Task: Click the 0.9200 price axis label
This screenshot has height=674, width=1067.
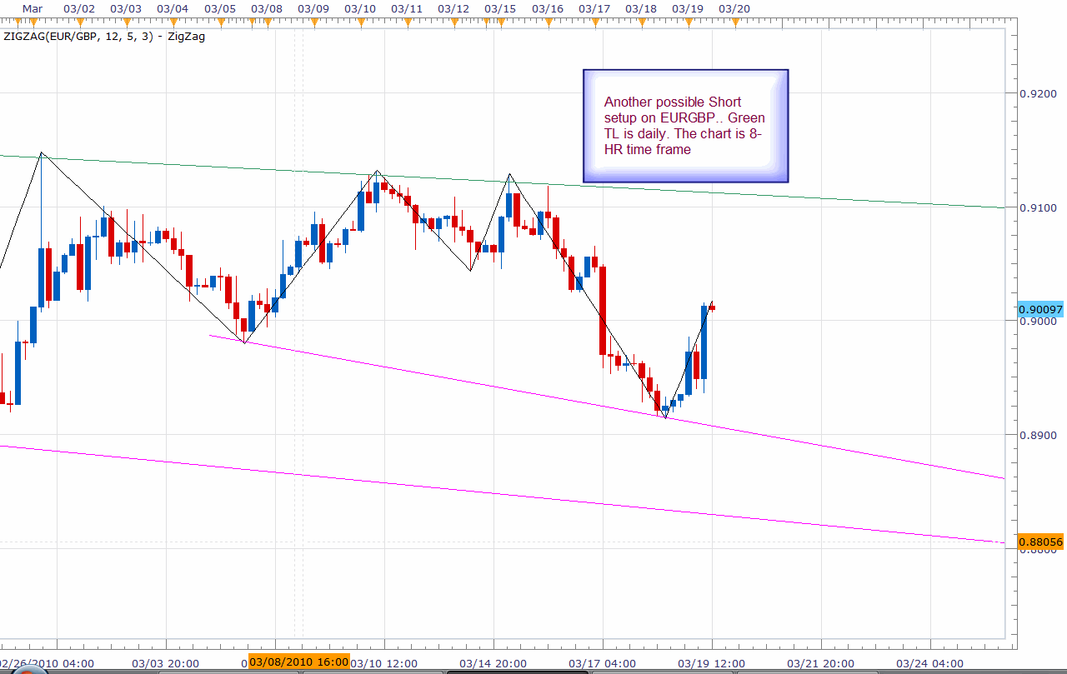Action: 1037,94
